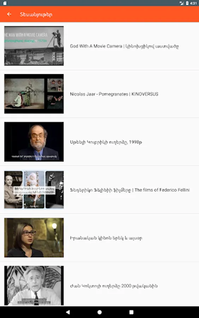This screenshot has width=199, height=318.
Task: Open the Fellini films collage thumbnail
Action: tap(34, 190)
